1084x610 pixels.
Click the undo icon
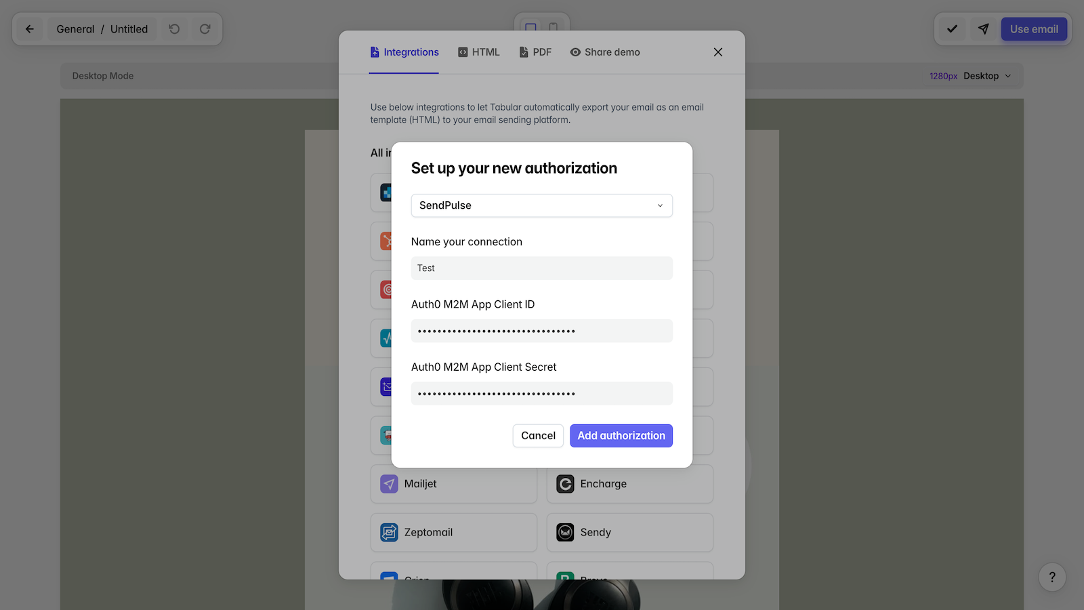click(x=174, y=29)
